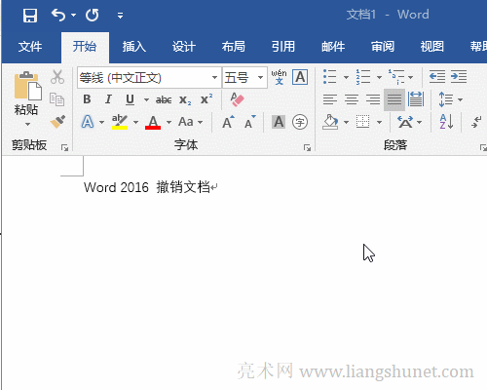Click the Character Border icon

pos(300,77)
